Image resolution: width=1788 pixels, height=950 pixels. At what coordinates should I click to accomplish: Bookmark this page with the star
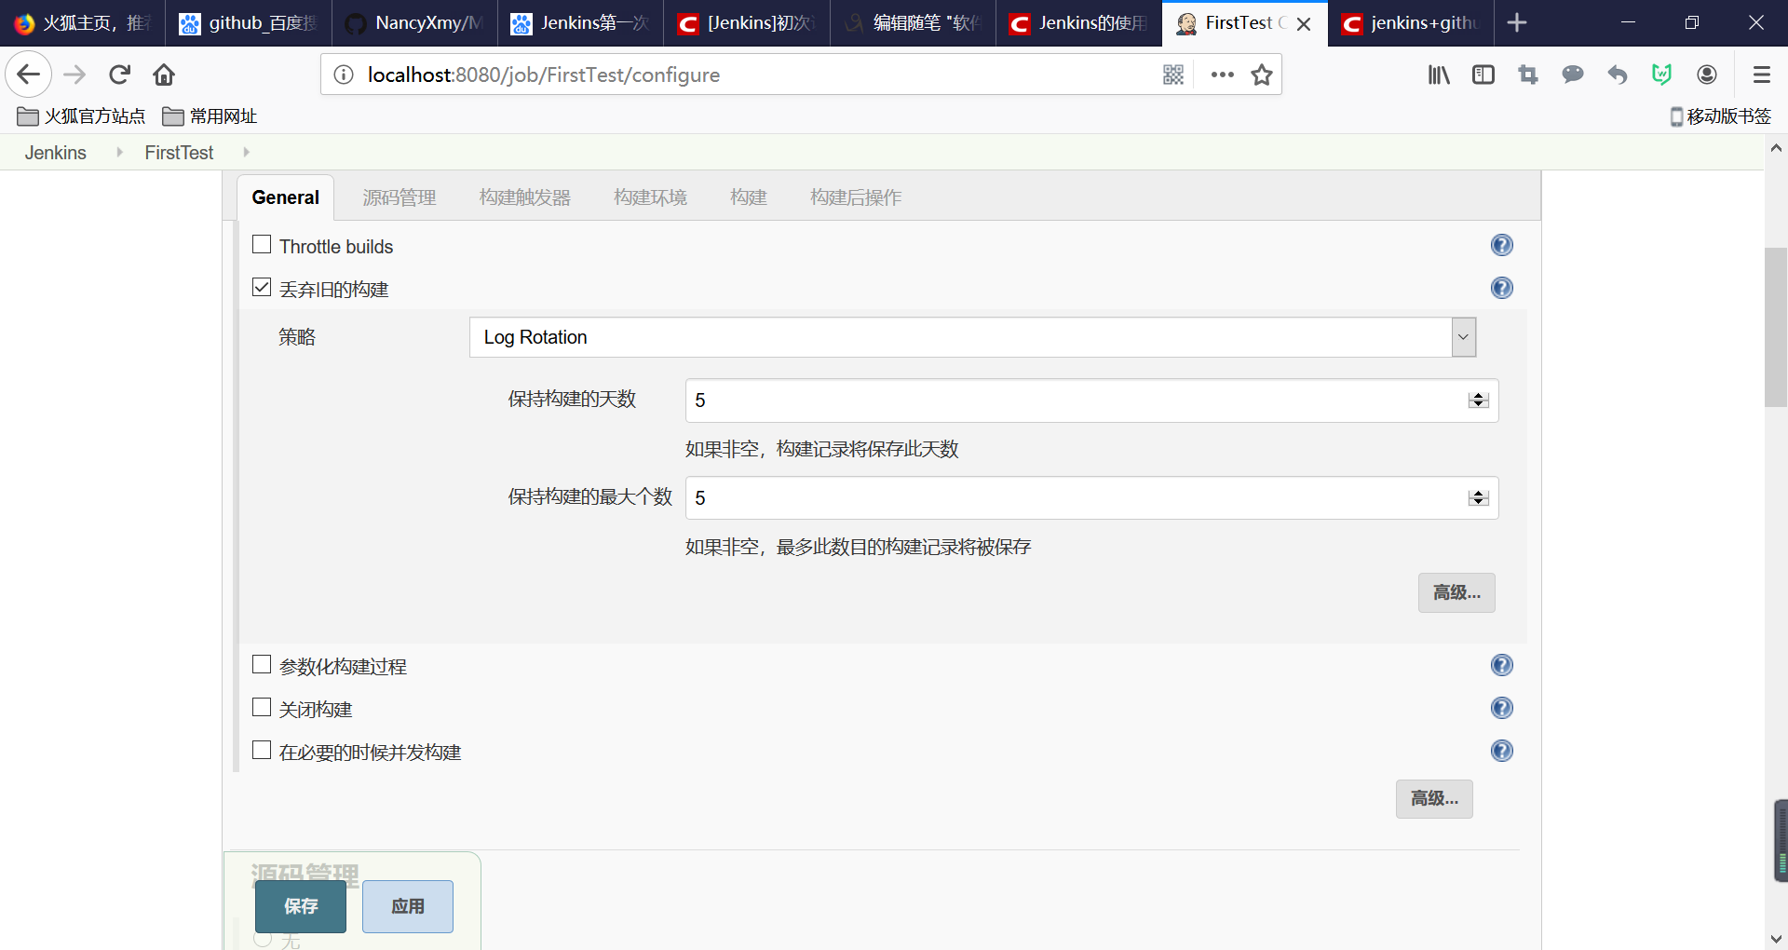1262,75
